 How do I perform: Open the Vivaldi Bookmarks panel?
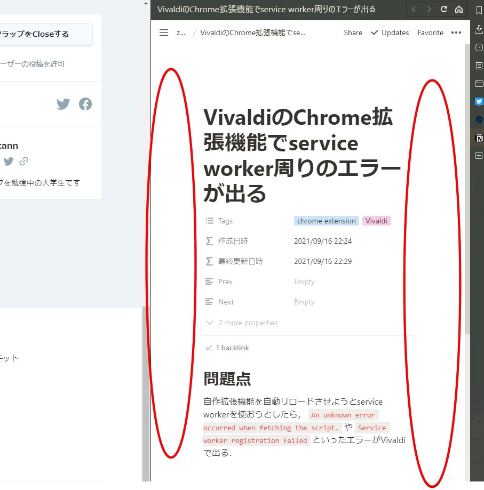click(x=479, y=11)
